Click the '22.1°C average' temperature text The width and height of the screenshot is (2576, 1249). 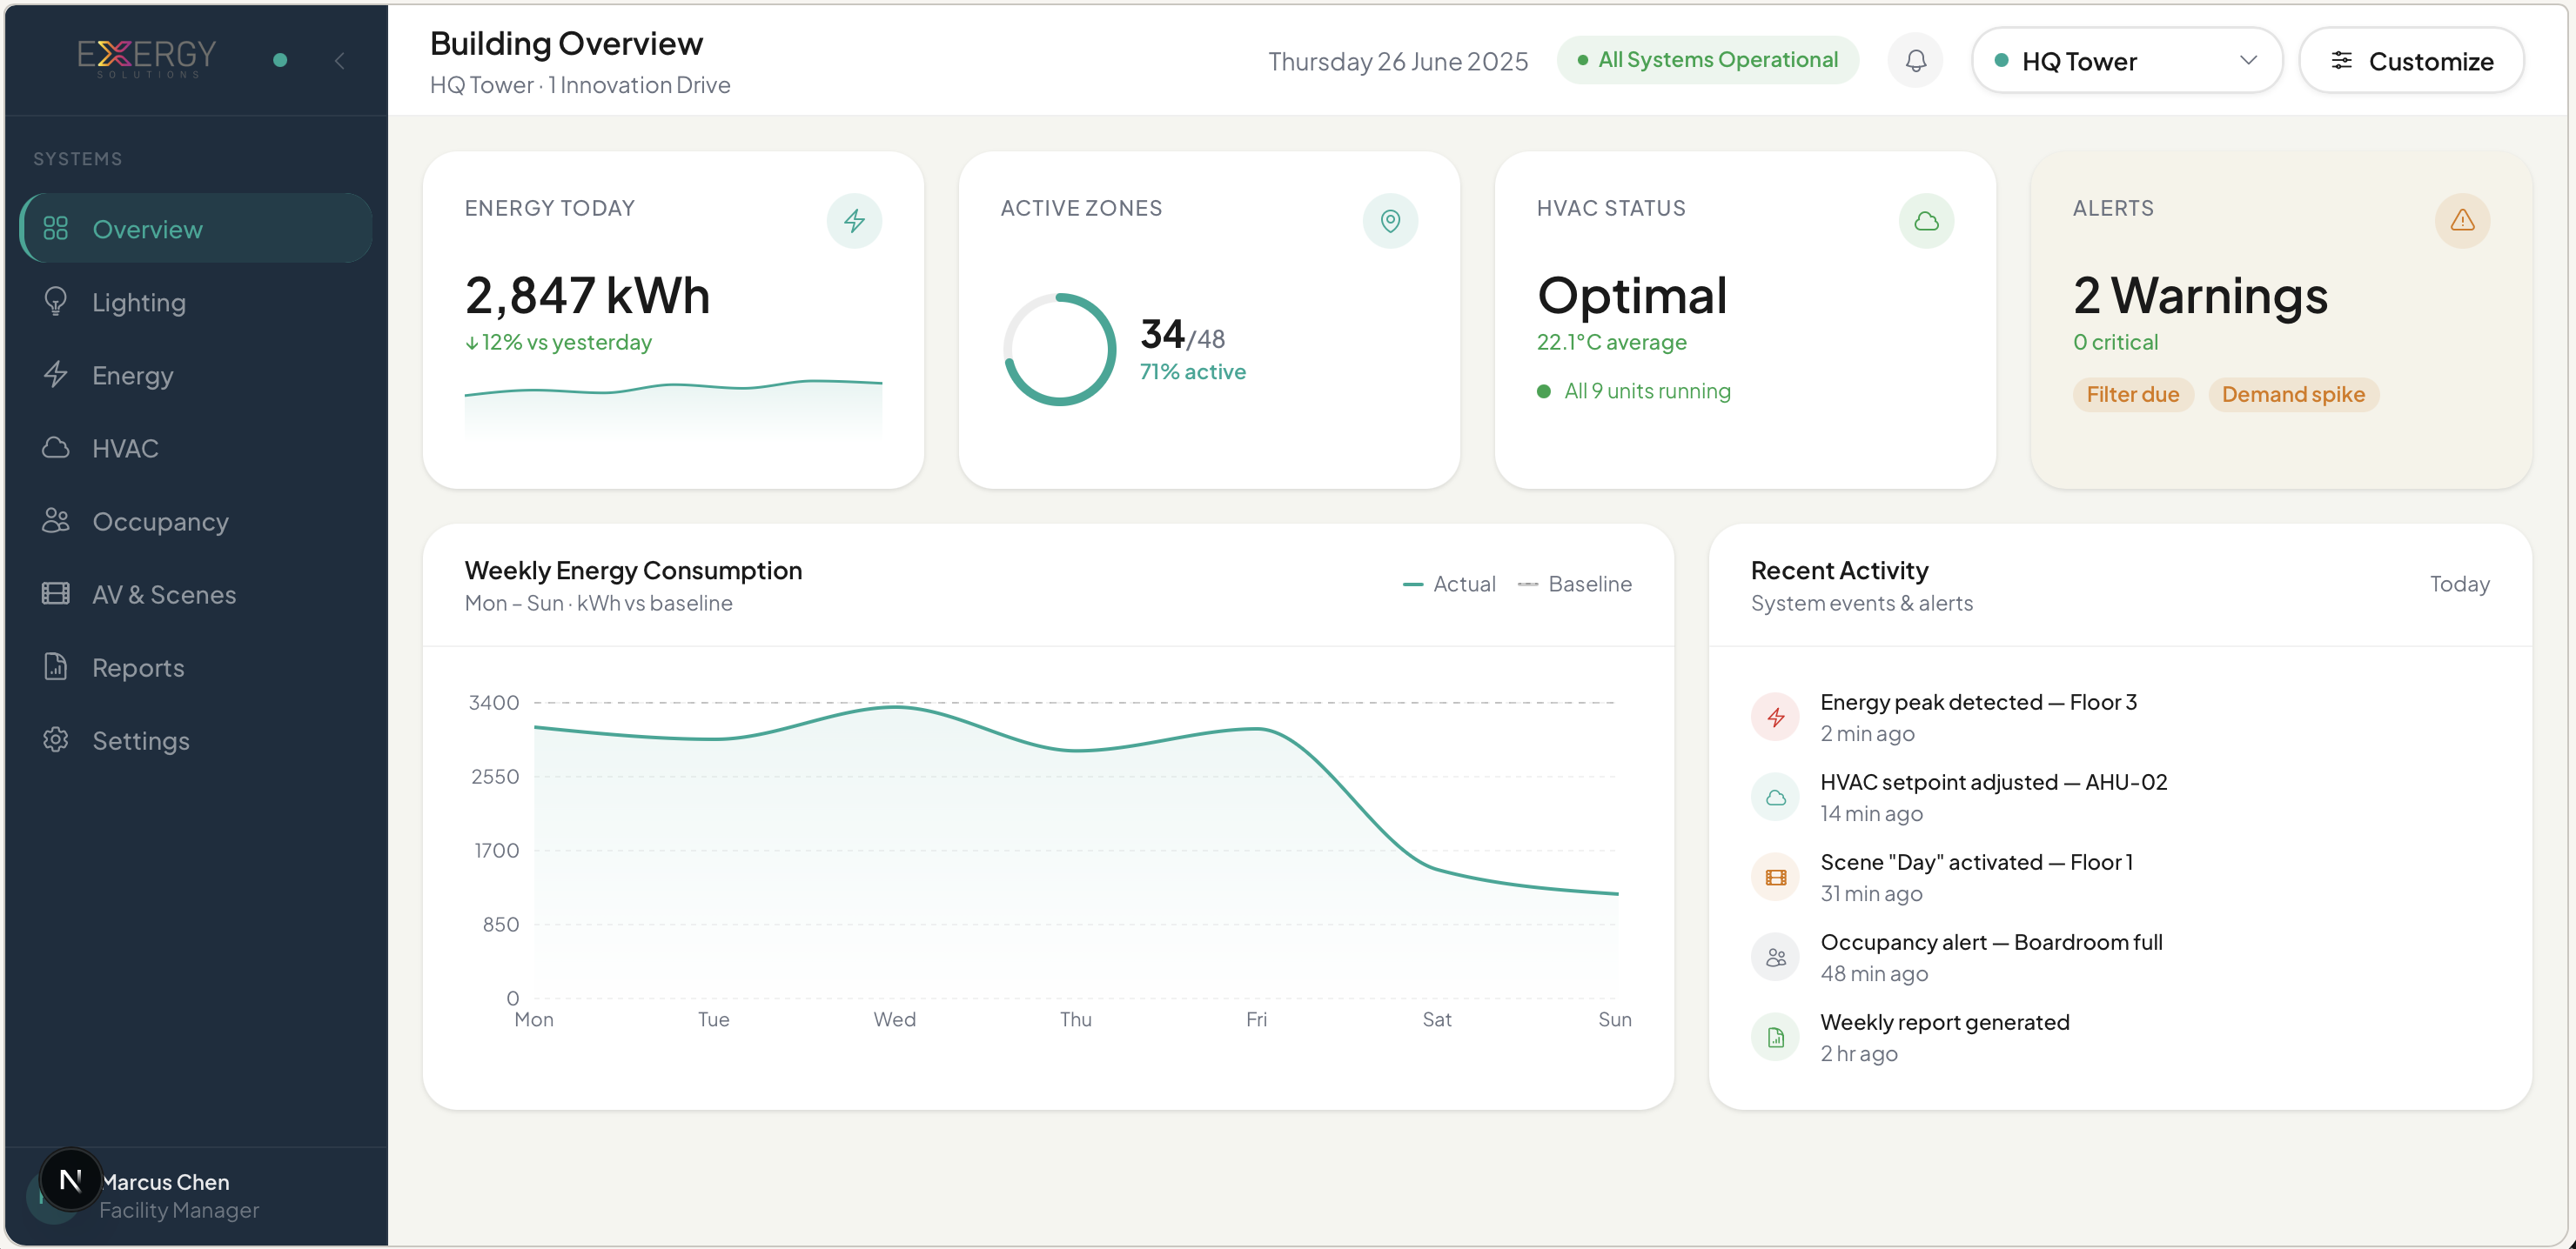[1611, 342]
